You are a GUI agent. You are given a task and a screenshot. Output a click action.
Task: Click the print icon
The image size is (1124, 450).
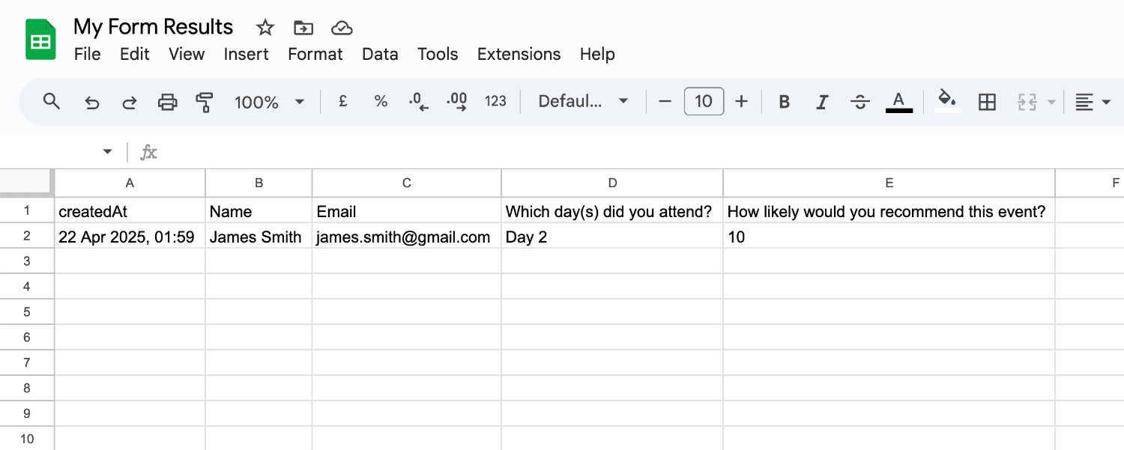click(168, 102)
